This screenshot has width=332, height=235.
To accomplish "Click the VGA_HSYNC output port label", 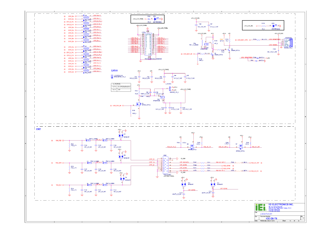I will [x=227, y=166].
